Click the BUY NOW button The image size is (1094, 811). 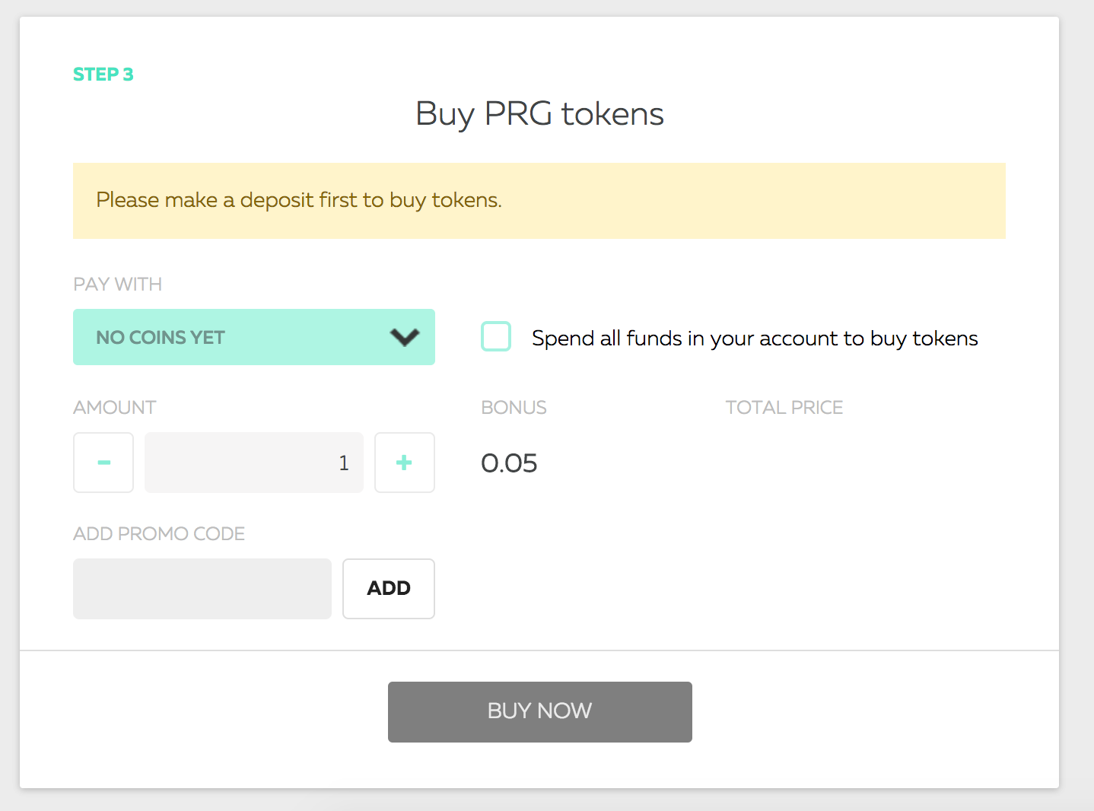pos(540,712)
